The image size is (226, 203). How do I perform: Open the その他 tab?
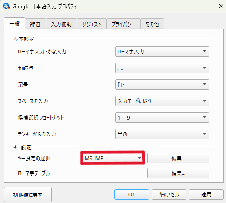click(152, 24)
